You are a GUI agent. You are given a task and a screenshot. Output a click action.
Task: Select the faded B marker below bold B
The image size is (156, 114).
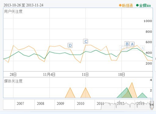[127, 48]
